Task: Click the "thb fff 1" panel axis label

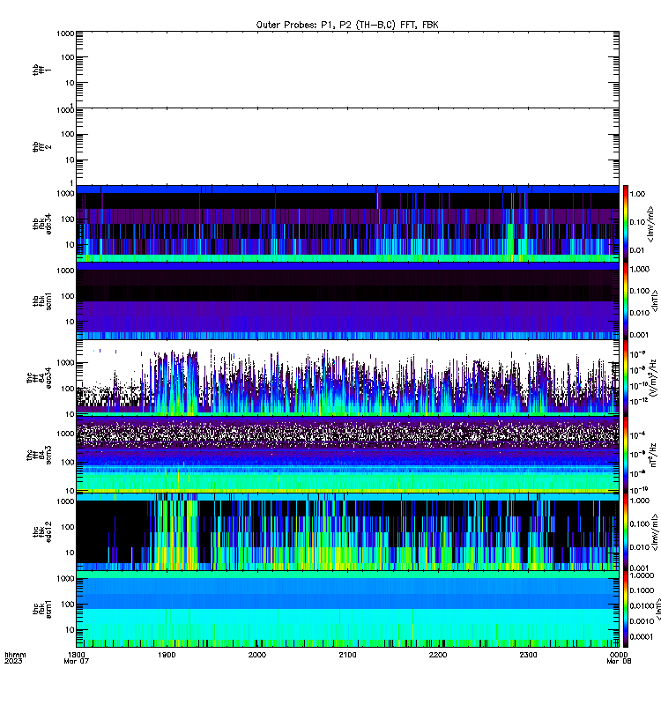Action: click(x=41, y=70)
